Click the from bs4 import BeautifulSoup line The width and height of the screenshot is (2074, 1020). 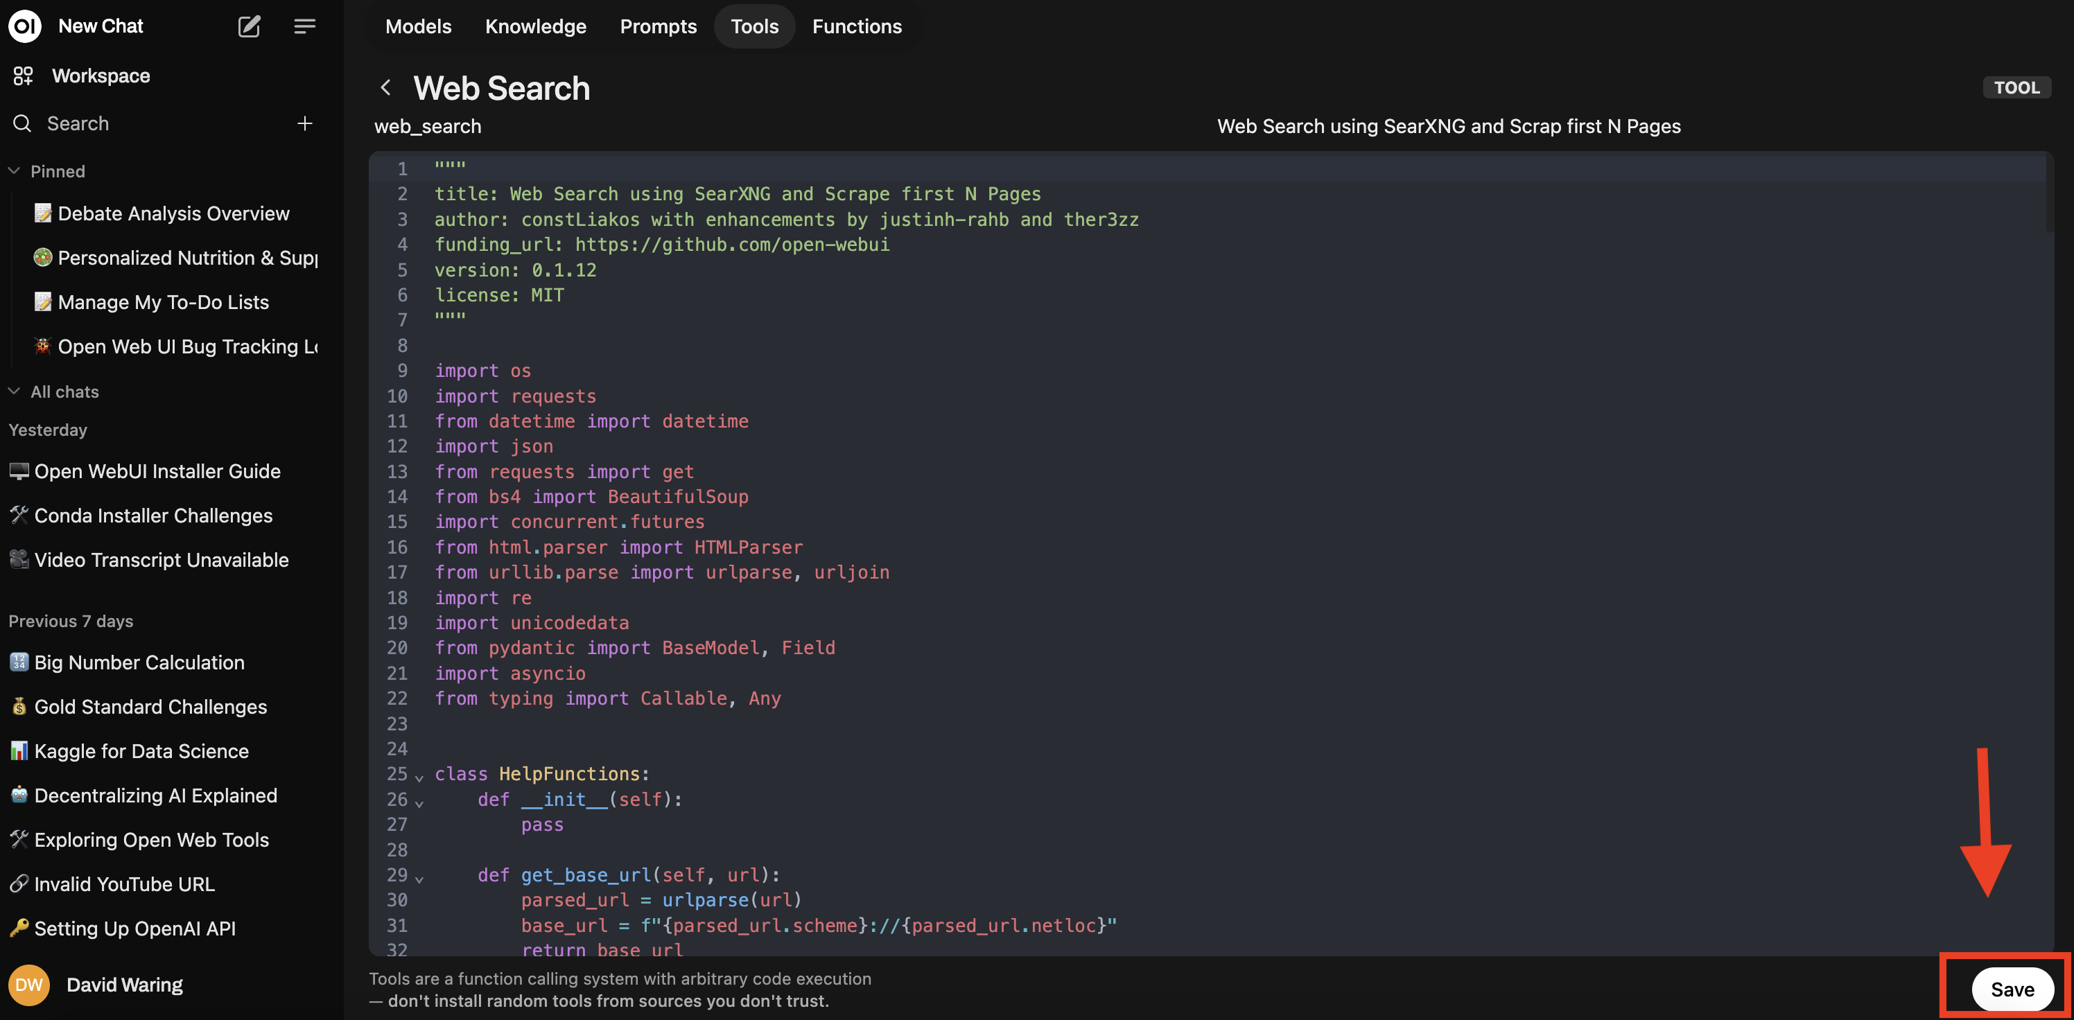tap(592, 497)
